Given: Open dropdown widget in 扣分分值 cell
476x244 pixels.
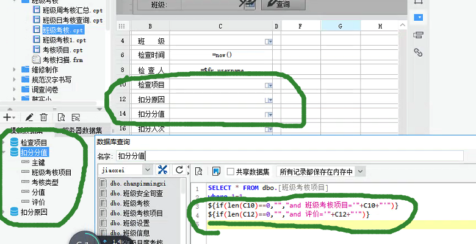Looking at the screenshot, I should [269, 115].
